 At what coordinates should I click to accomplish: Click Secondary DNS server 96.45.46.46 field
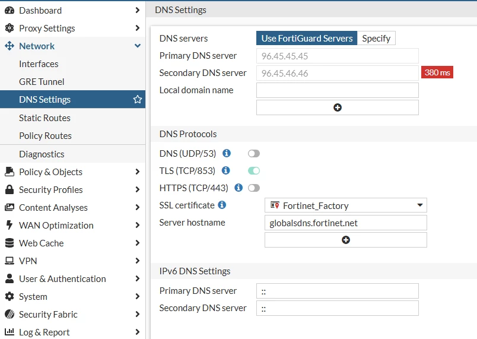[x=338, y=73]
